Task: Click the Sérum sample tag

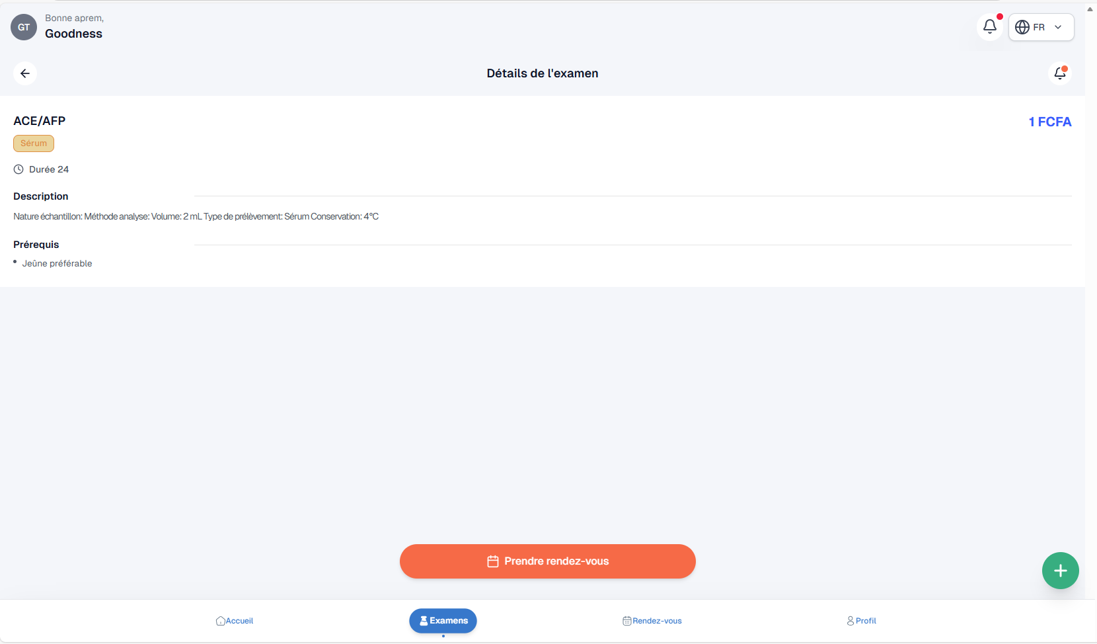Action: tap(34, 143)
